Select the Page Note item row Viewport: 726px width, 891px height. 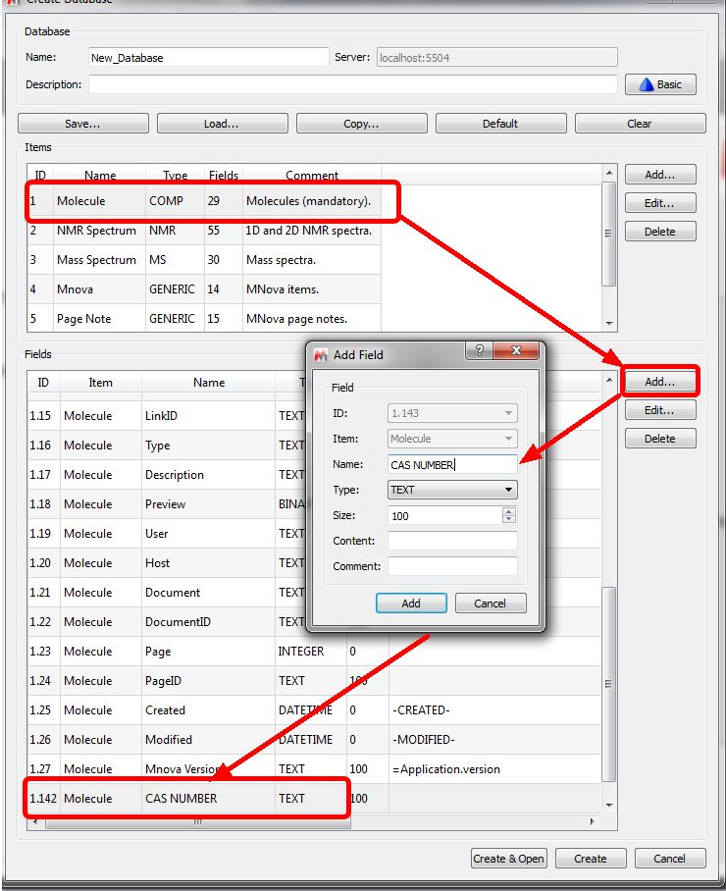[204, 319]
